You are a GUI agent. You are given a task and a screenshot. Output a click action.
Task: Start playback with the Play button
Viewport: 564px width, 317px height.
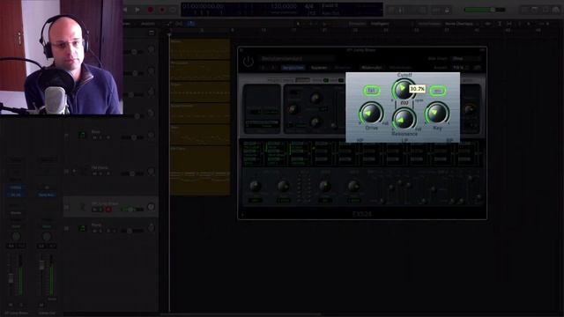137,10
